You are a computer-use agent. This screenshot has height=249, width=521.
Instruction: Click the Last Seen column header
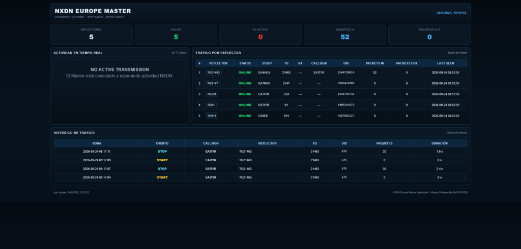tap(446, 63)
